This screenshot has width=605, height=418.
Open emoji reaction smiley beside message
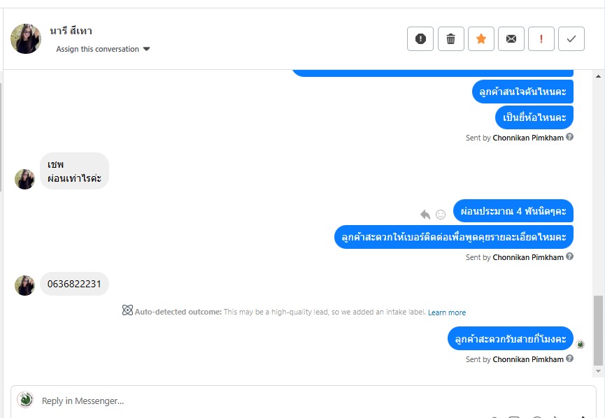(441, 214)
